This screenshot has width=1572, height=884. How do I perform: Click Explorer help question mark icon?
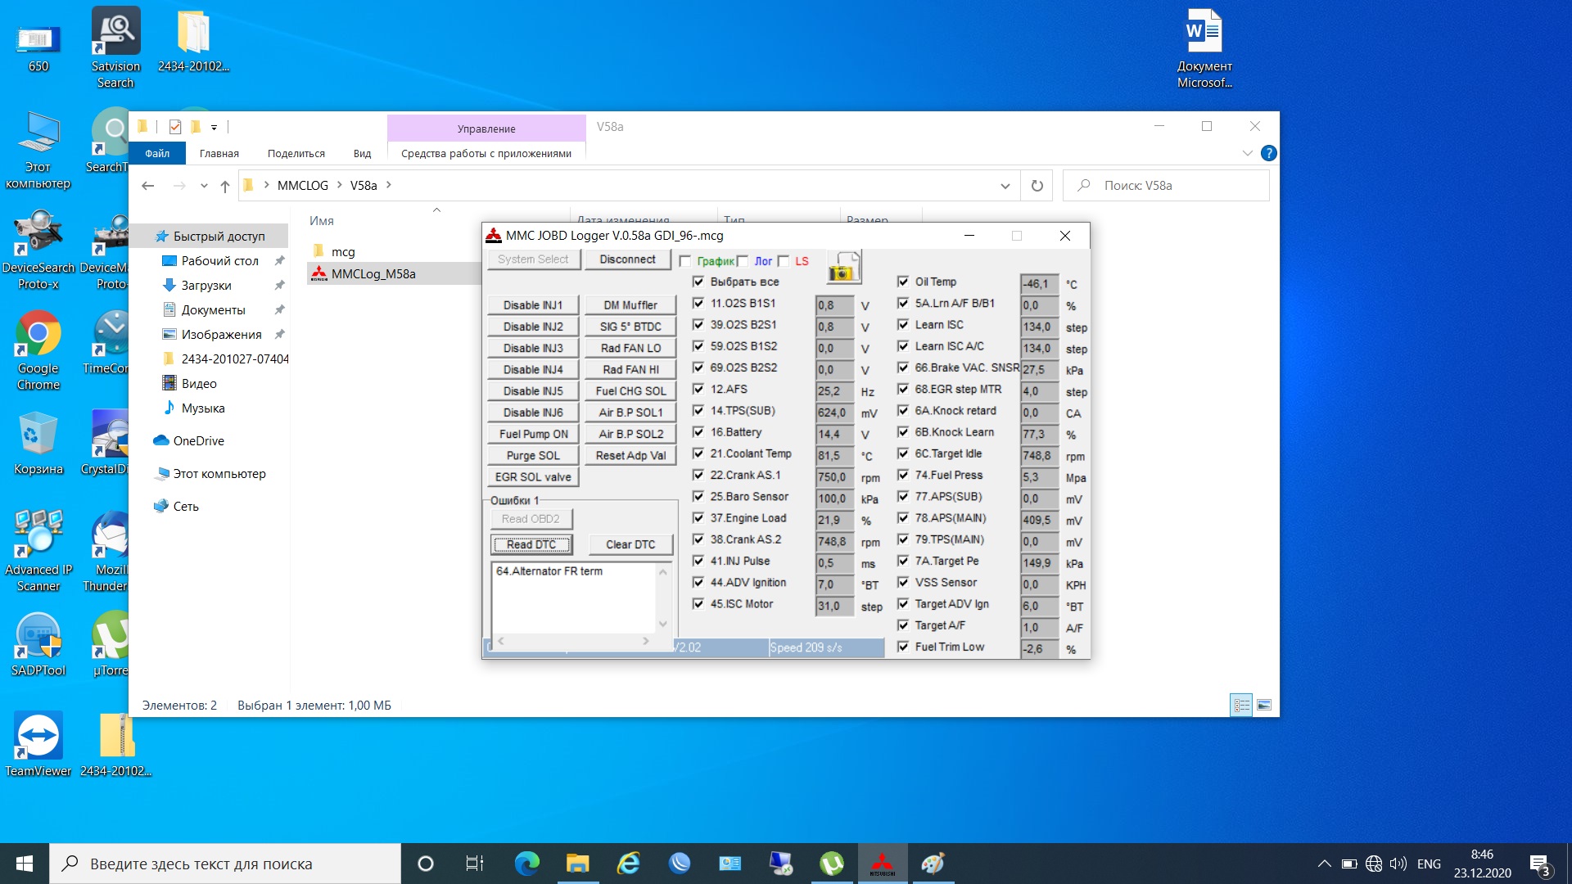pos(1268,153)
